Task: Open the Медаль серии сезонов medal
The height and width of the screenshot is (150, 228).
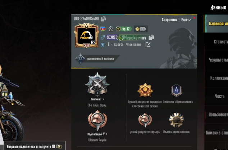Action: [x=176, y=120]
